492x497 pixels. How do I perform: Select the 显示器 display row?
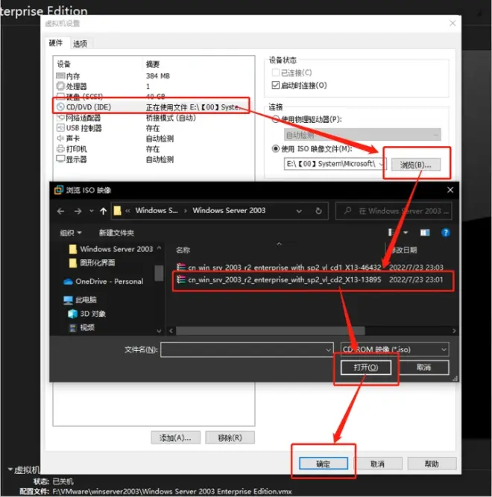[154, 159]
